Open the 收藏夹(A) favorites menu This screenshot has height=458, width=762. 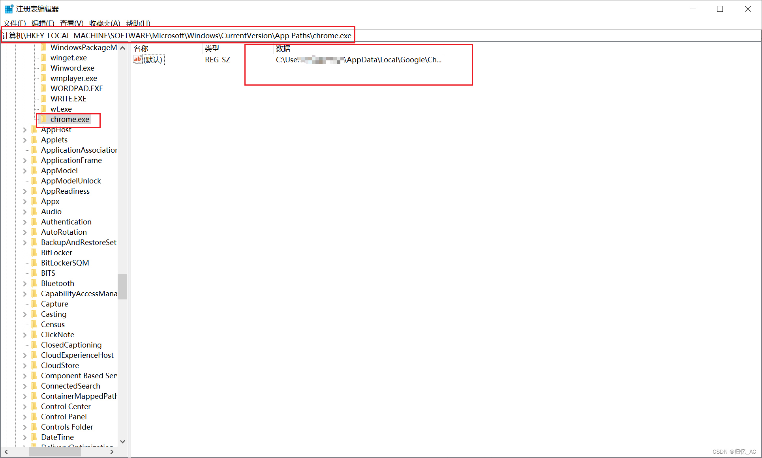pyautogui.click(x=105, y=23)
